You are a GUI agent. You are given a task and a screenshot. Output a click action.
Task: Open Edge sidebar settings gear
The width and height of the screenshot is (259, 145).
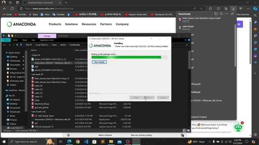click(x=255, y=135)
